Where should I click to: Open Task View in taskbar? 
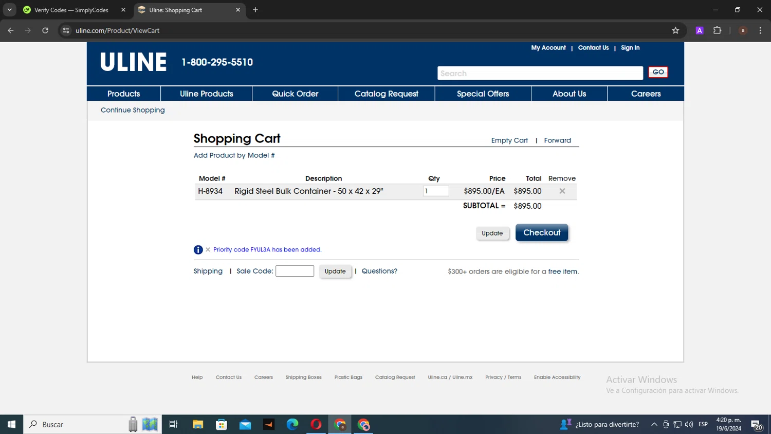coord(173,424)
